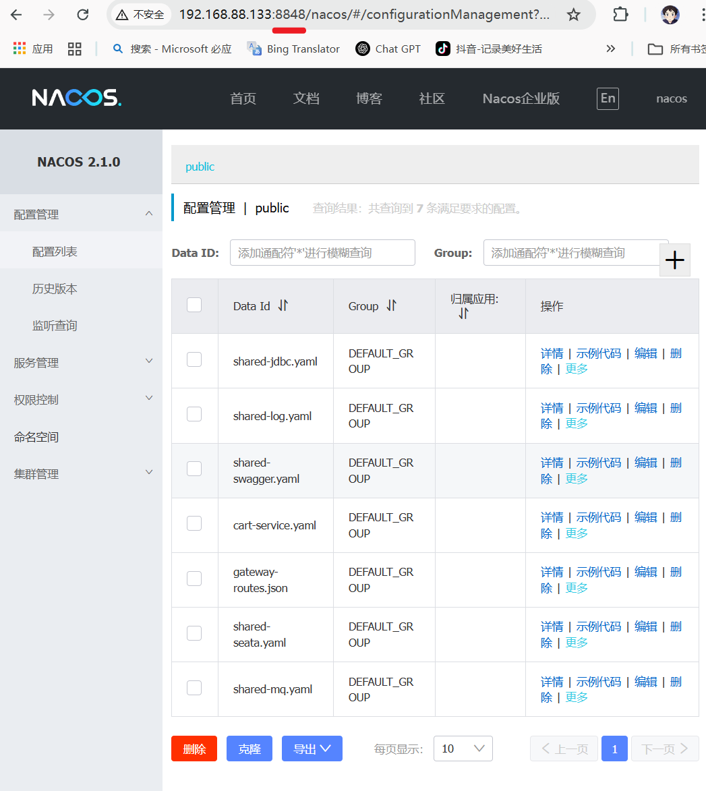The height and width of the screenshot is (791, 706).
Task: Switch language with the En button
Action: [x=608, y=98]
